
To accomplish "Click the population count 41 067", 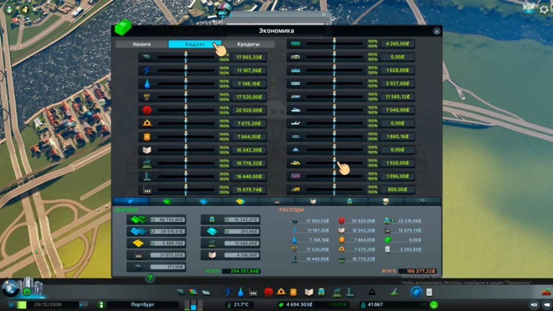I will [x=374, y=304].
